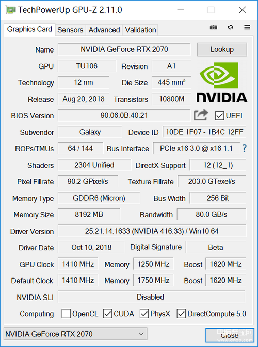Click the Bus Interface question mark
Image resolution: width=258 pixels, height=347 pixels.
244,148
